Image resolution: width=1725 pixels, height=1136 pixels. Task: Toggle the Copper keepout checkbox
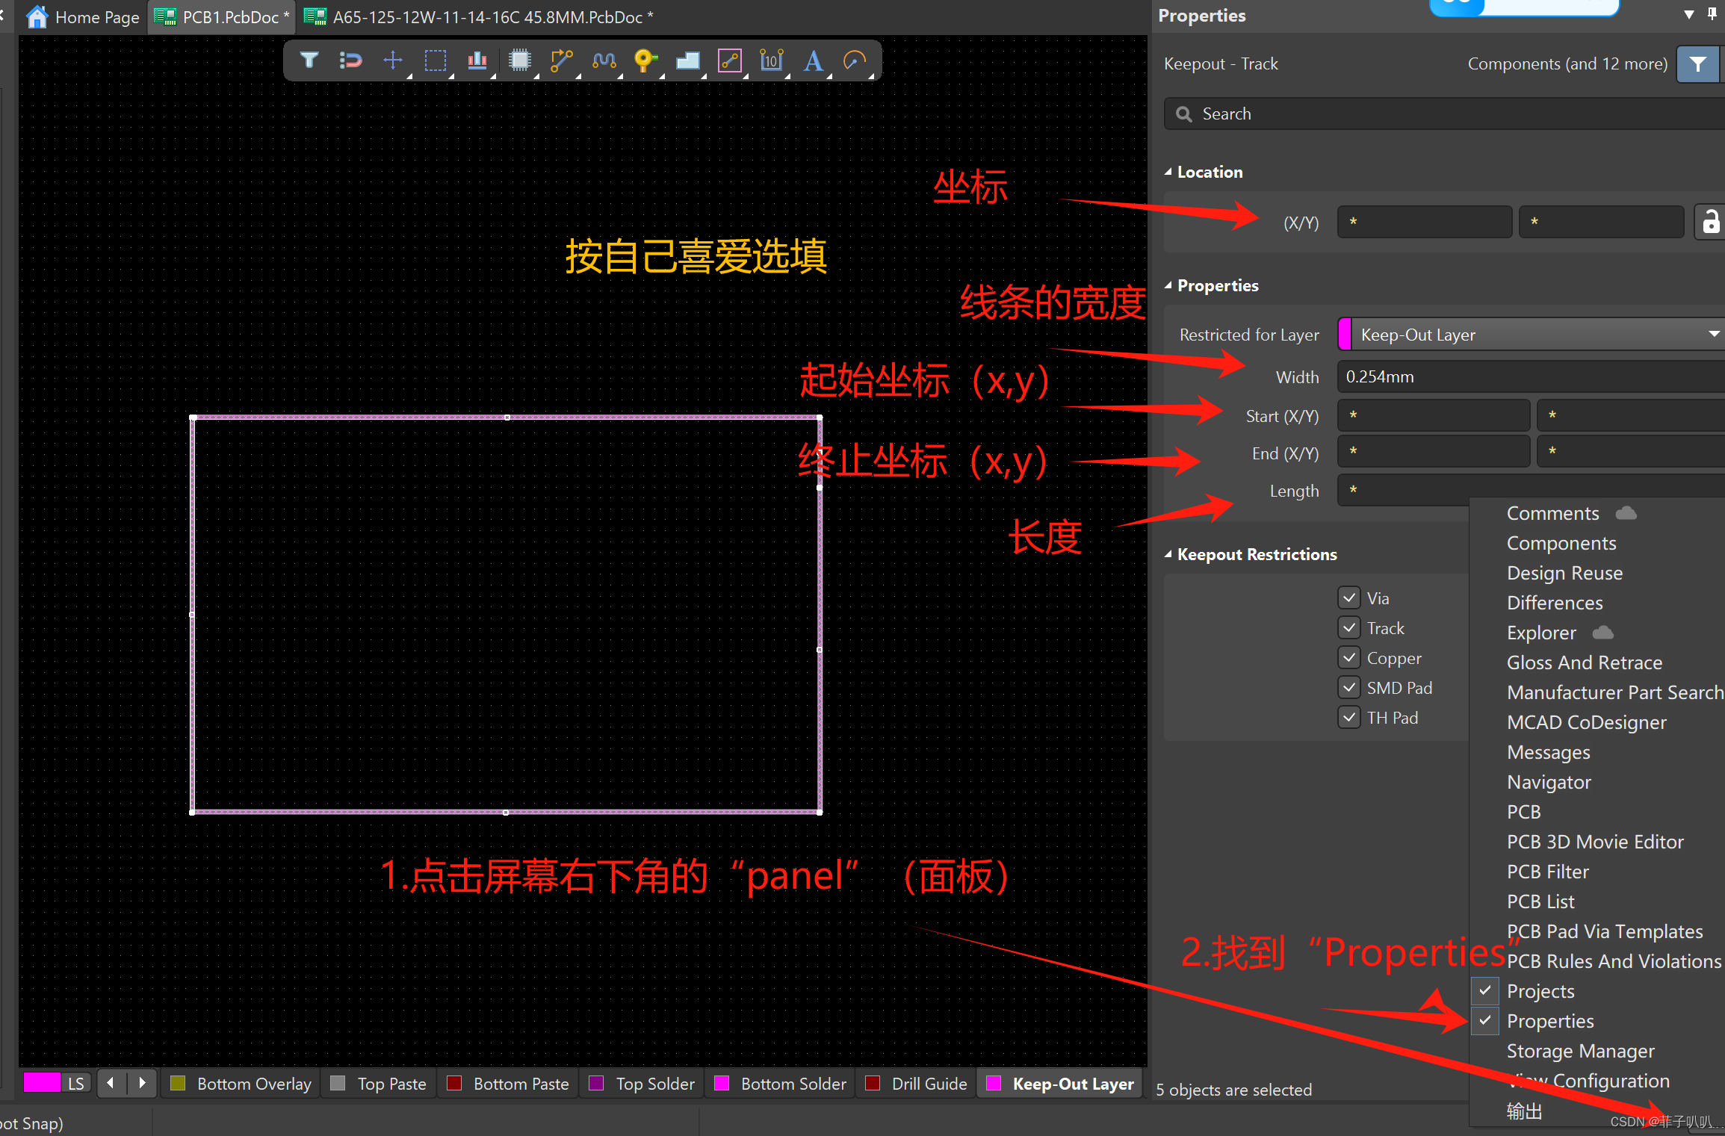pyautogui.click(x=1348, y=657)
